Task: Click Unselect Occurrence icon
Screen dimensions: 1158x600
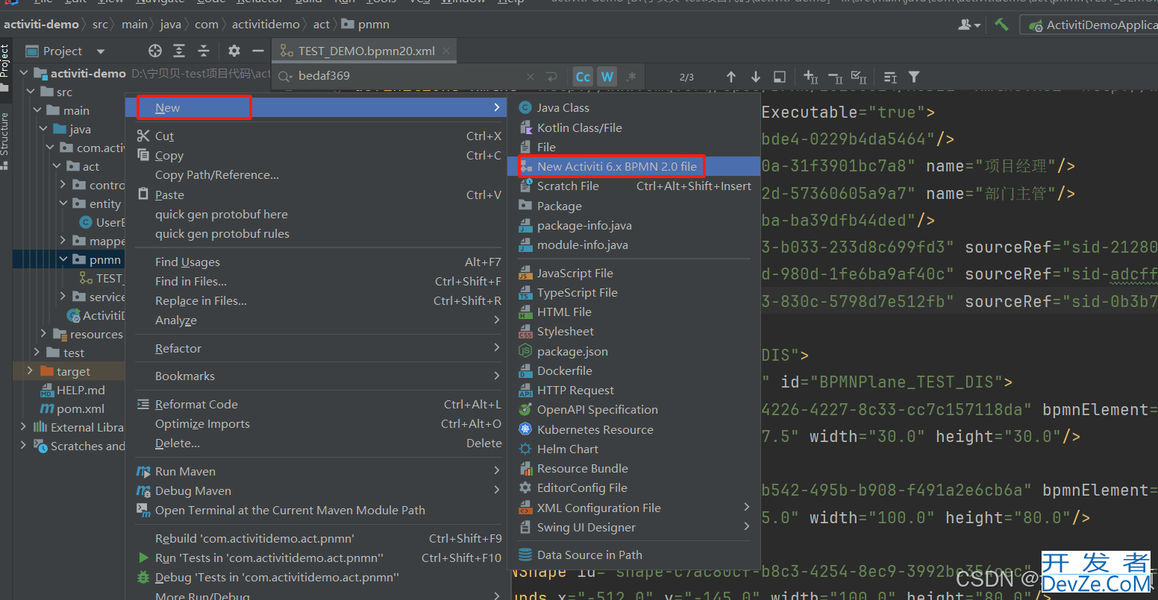Action: pos(836,77)
